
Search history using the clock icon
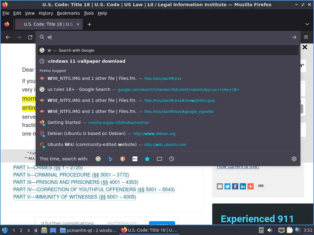[x=172, y=159]
